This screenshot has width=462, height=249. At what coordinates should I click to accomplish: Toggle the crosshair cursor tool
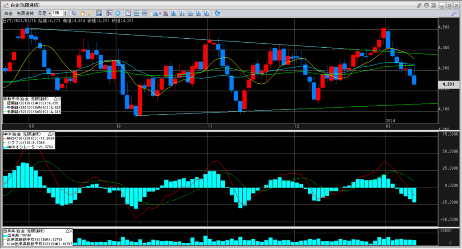(110, 13)
